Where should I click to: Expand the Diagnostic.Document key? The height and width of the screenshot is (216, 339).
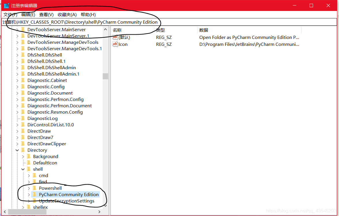(17, 93)
